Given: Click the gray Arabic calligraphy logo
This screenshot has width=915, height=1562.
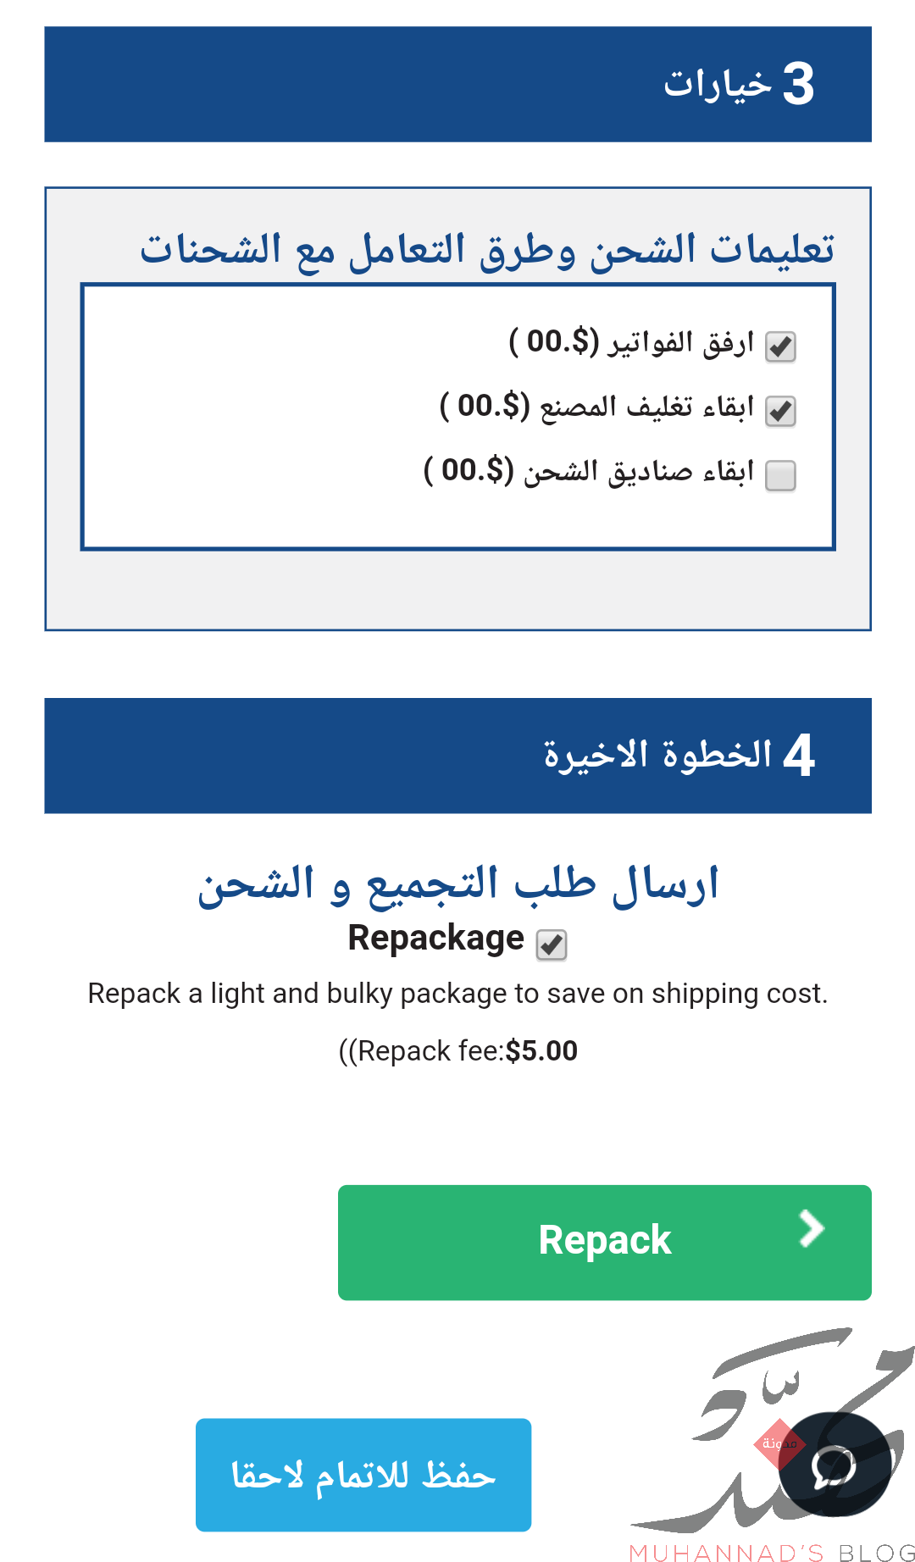Looking at the screenshot, I should point(771,1432).
